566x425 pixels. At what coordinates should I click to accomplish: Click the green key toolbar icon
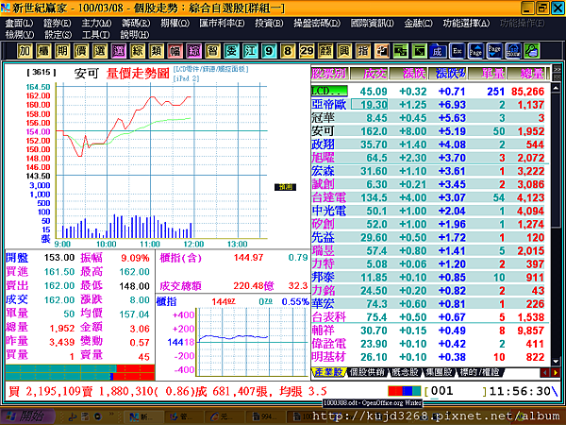pyautogui.click(x=532, y=51)
